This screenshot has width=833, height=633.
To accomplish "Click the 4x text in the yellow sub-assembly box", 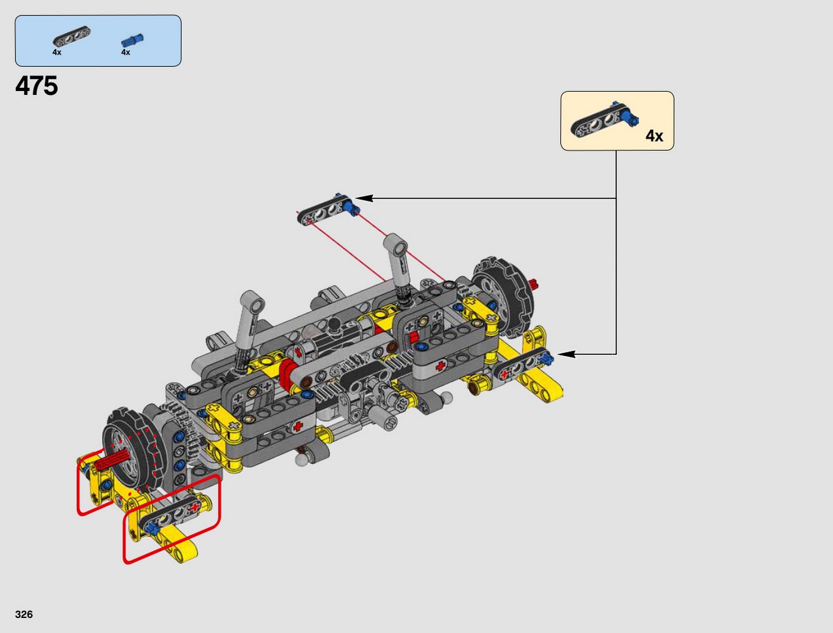I will pos(654,136).
